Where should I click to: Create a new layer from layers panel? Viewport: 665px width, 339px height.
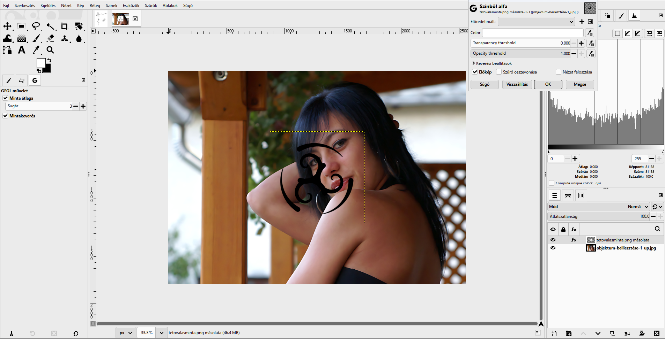point(554,333)
